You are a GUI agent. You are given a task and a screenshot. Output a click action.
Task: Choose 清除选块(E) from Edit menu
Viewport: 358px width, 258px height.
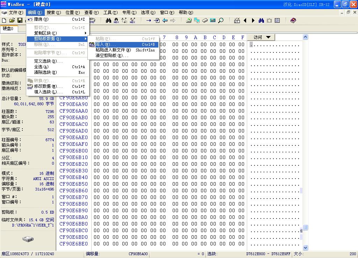58,72
